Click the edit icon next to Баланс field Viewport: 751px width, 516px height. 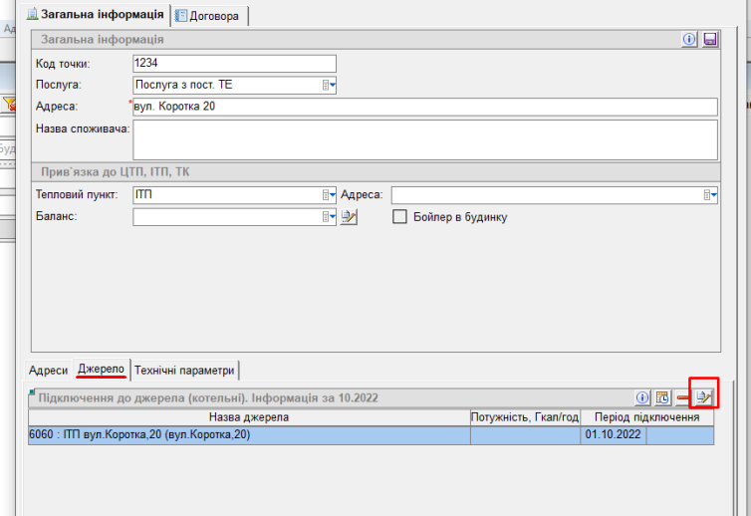coord(349,216)
